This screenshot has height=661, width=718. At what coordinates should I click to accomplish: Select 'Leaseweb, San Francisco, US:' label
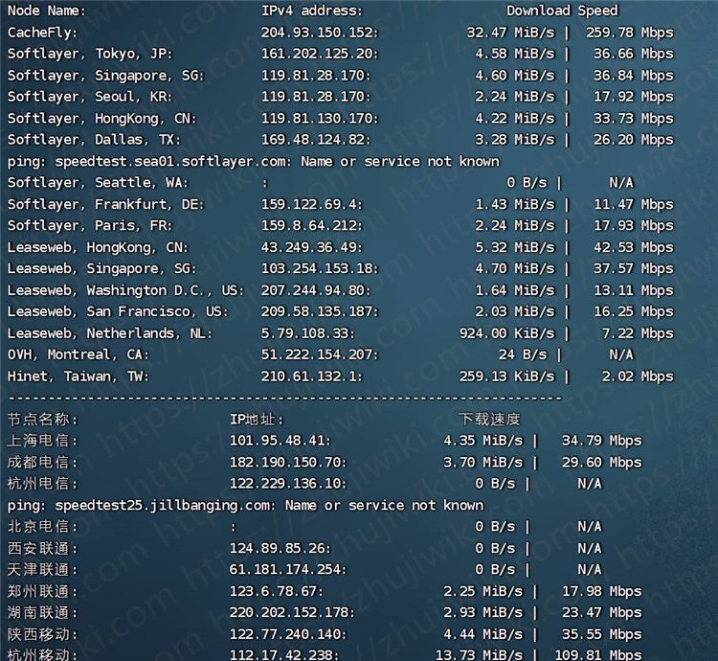[x=117, y=312]
